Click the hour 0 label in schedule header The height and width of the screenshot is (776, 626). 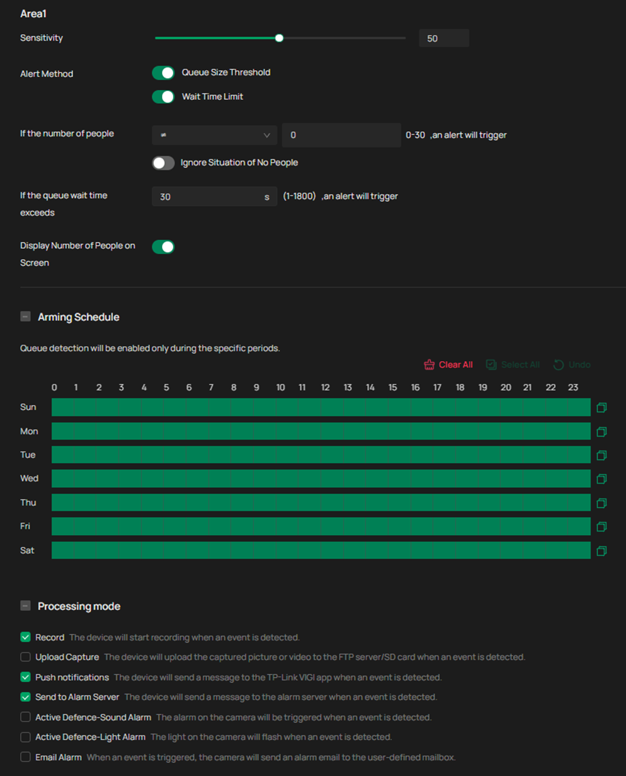tap(54, 387)
